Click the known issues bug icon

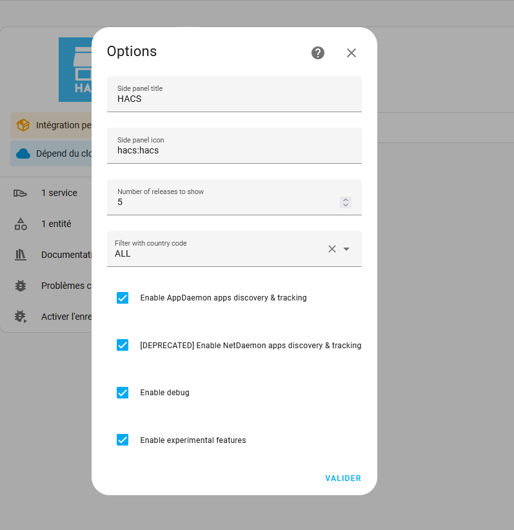pyautogui.click(x=21, y=286)
